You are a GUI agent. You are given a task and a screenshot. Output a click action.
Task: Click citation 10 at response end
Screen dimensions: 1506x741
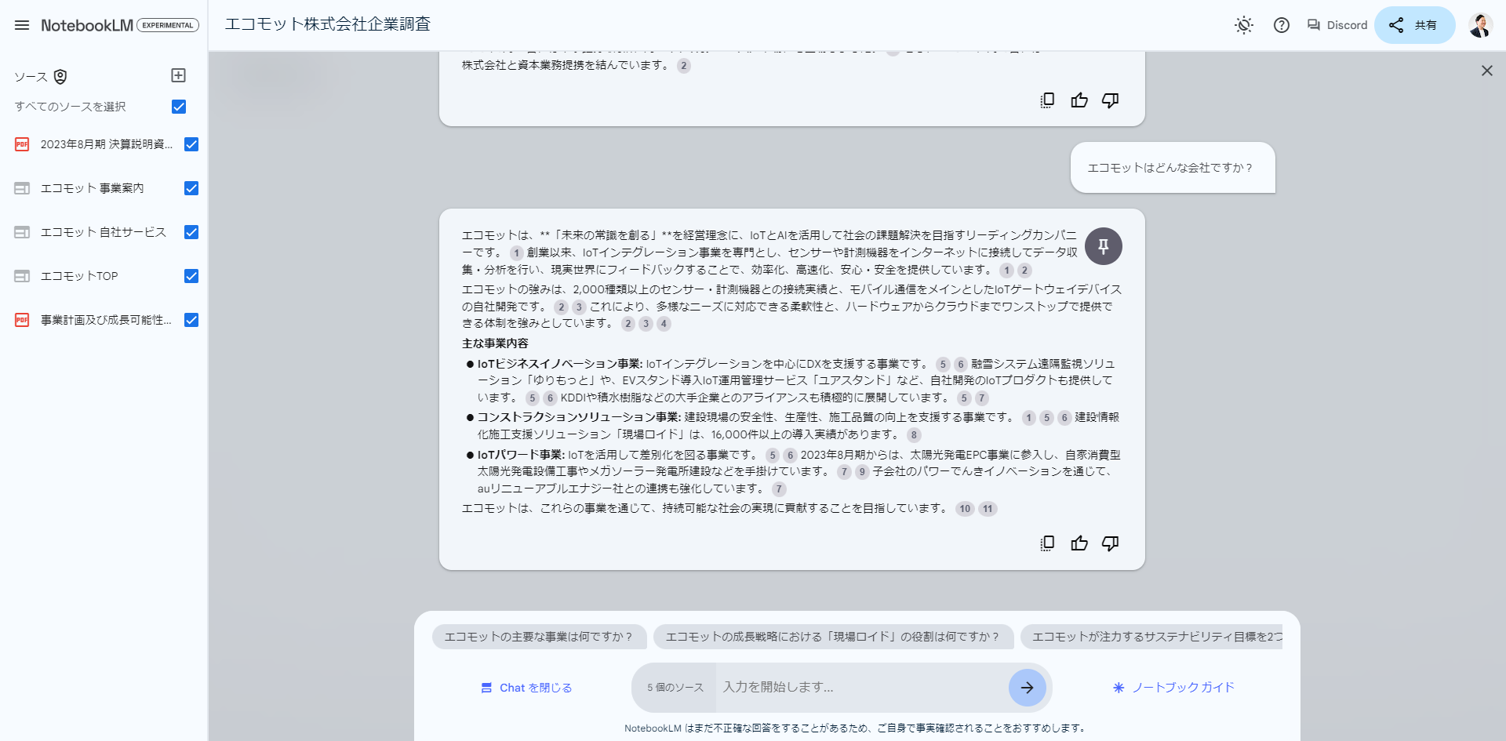965,509
